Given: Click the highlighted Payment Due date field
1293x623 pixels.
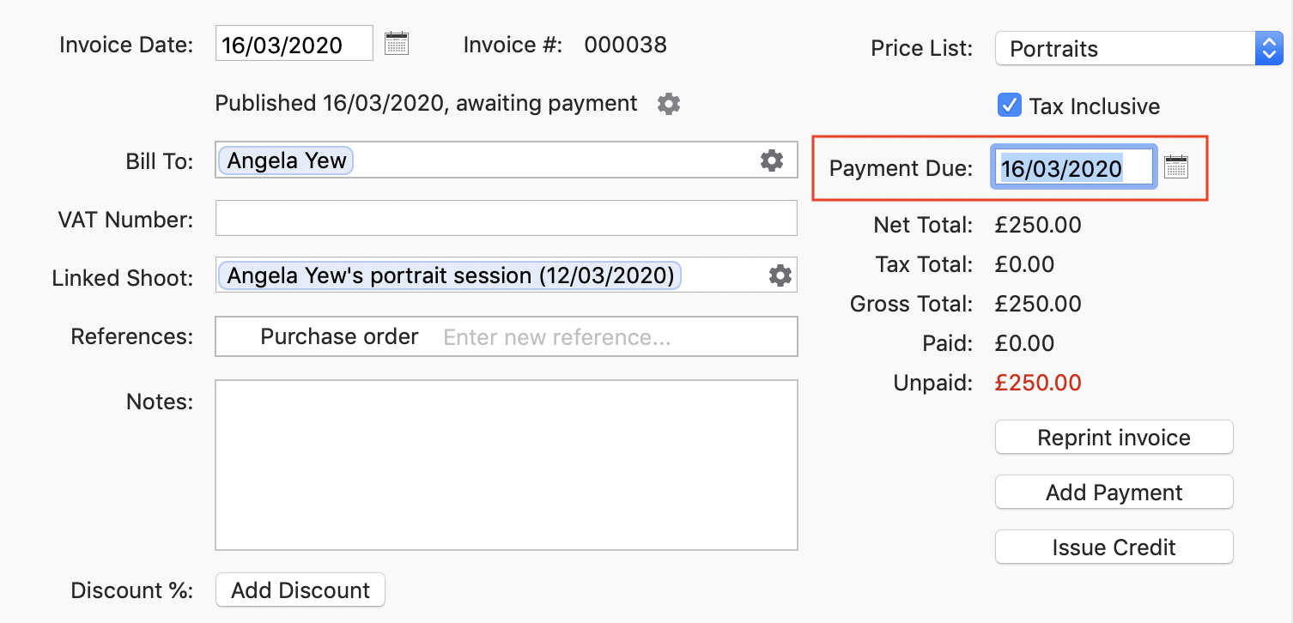Looking at the screenshot, I should click(x=1072, y=166).
